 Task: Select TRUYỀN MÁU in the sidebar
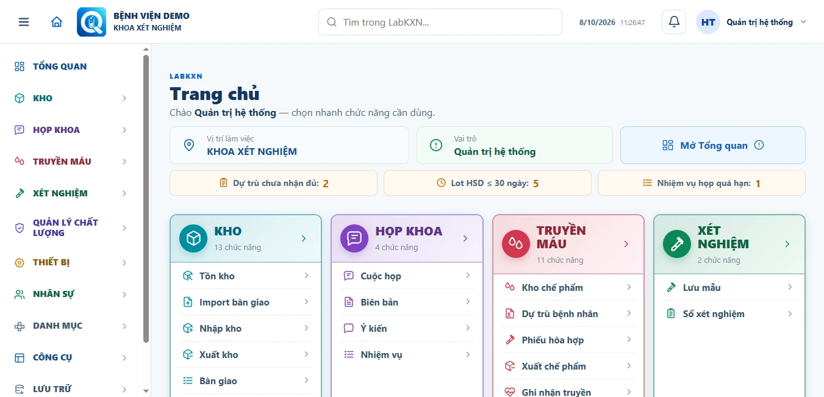(x=71, y=162)
